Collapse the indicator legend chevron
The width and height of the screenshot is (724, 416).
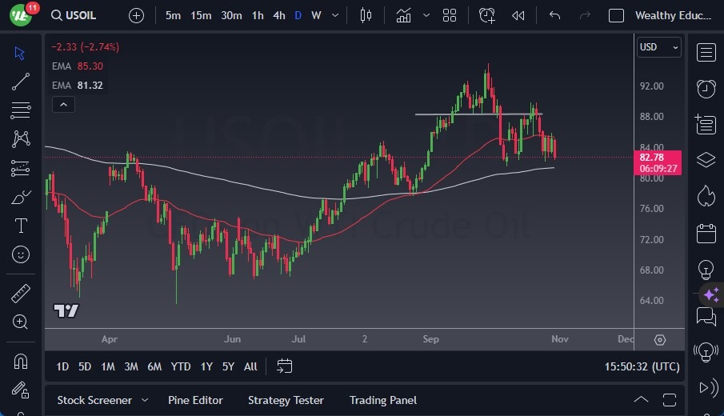[x=62, y=104]
